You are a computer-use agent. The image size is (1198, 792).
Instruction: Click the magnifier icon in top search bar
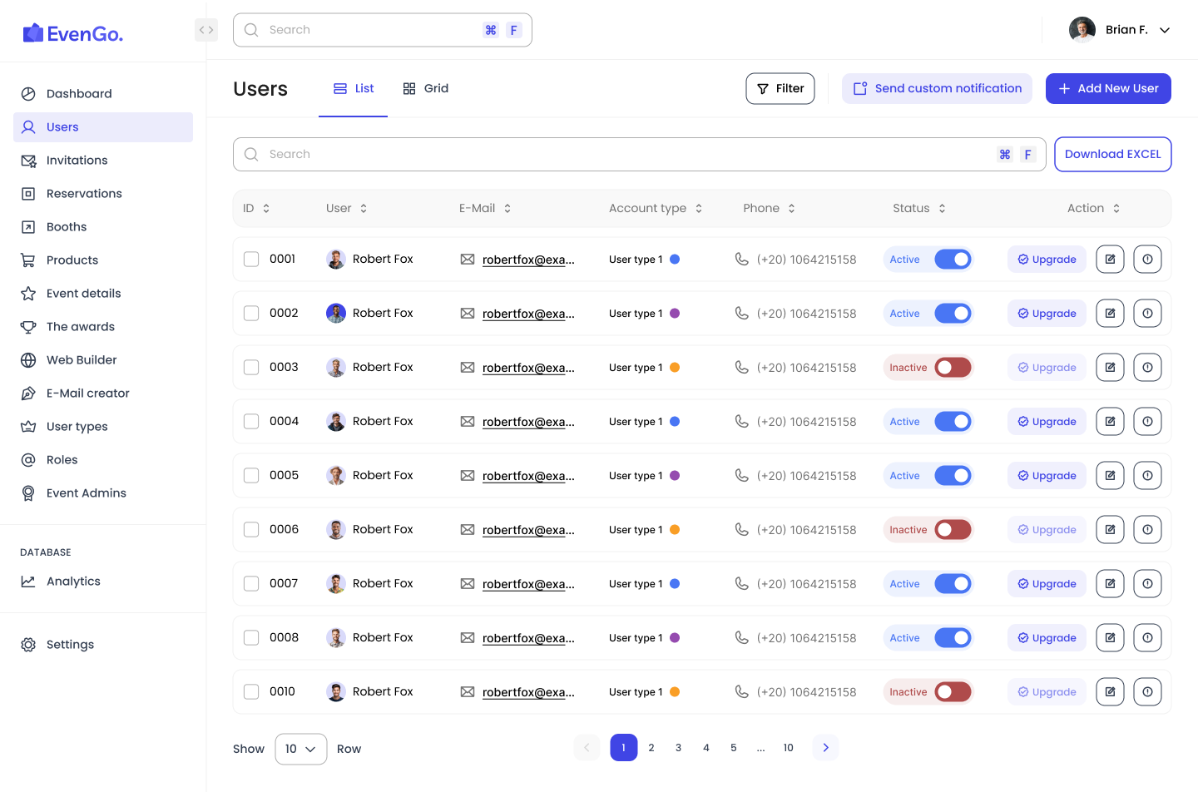coord(251,30)
